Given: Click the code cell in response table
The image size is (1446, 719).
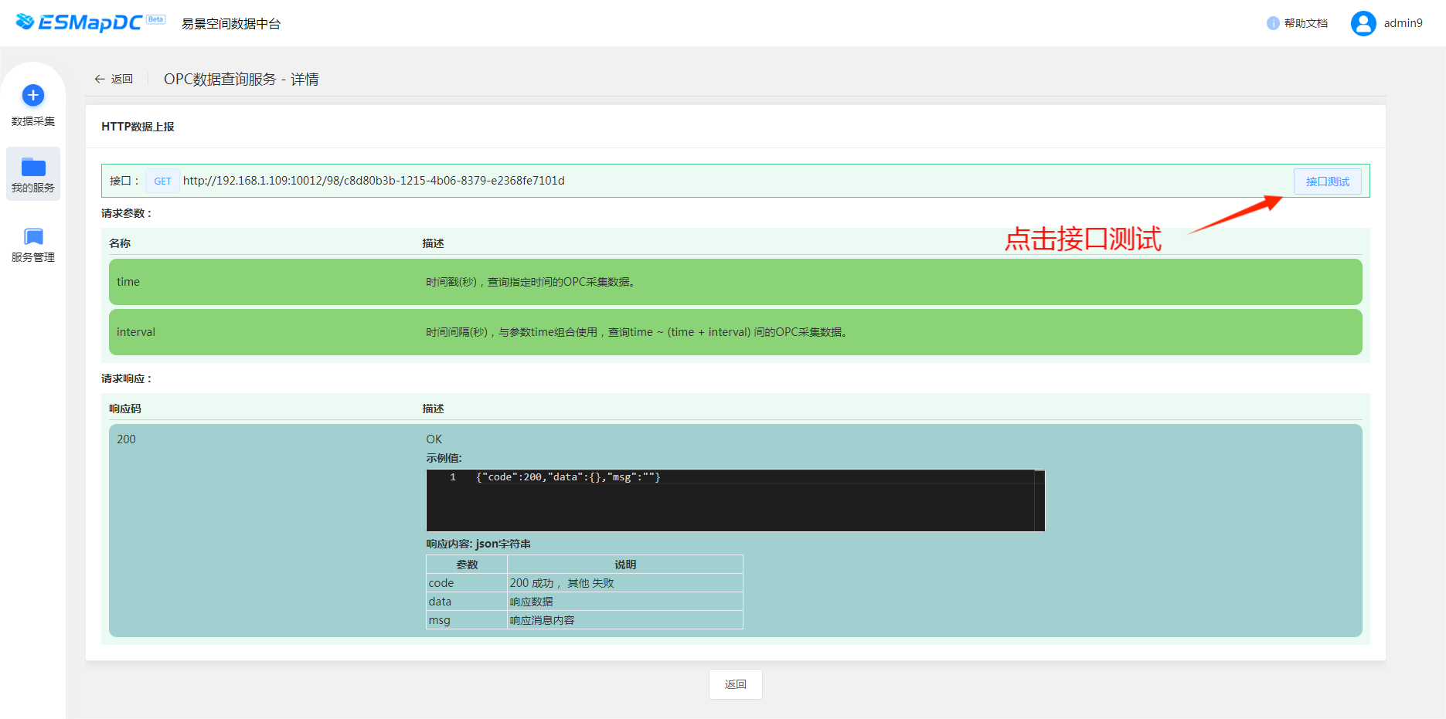Looking at the screenshot, I should tap(467, 583).
